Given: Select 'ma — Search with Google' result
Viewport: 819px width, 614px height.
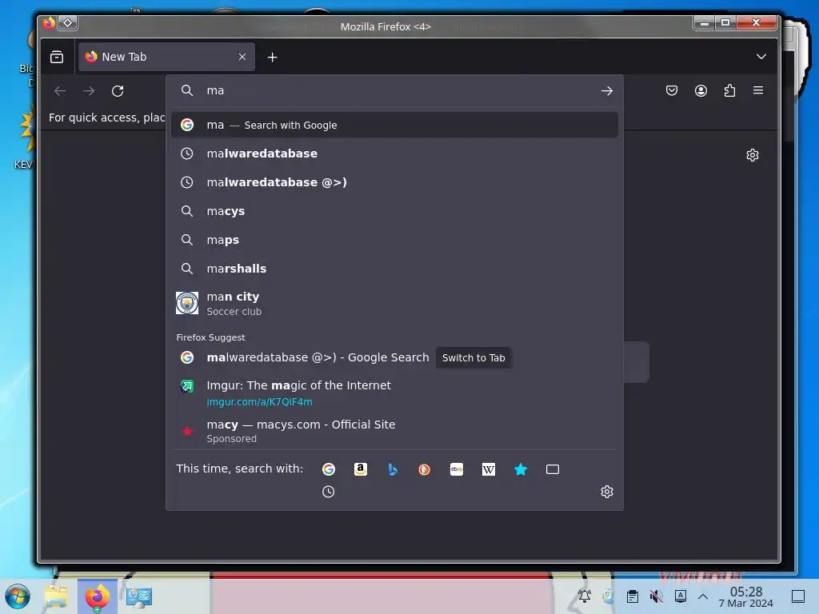Looking at the screenshot, I should pos(394,125).
